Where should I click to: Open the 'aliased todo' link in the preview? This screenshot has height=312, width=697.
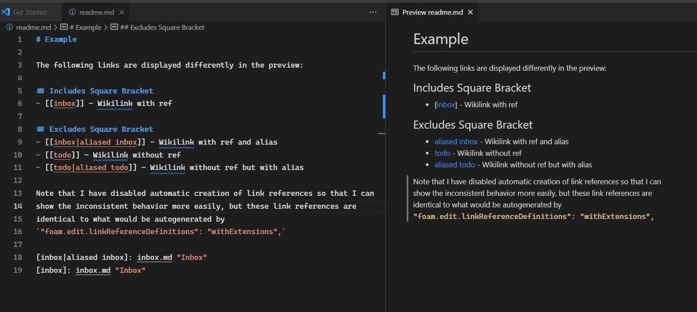(x=455, y=165)
